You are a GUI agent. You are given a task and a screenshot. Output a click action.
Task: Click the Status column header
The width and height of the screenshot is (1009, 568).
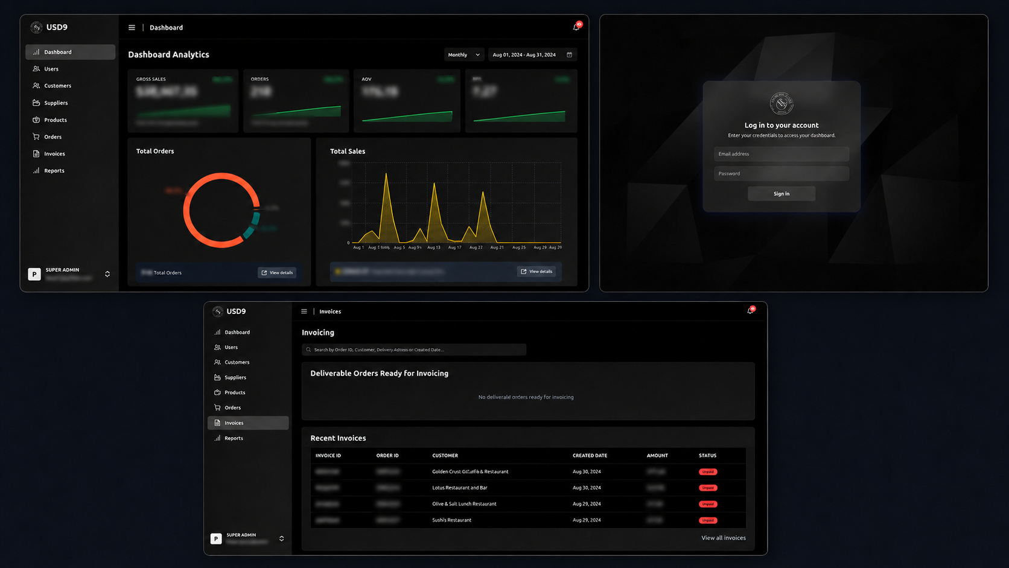tap(707, 456)
